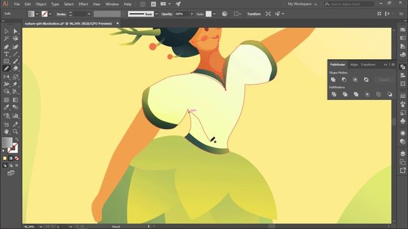Expand the Opacity slider arrow
408x229 pixels.
(x=192, y=14)
